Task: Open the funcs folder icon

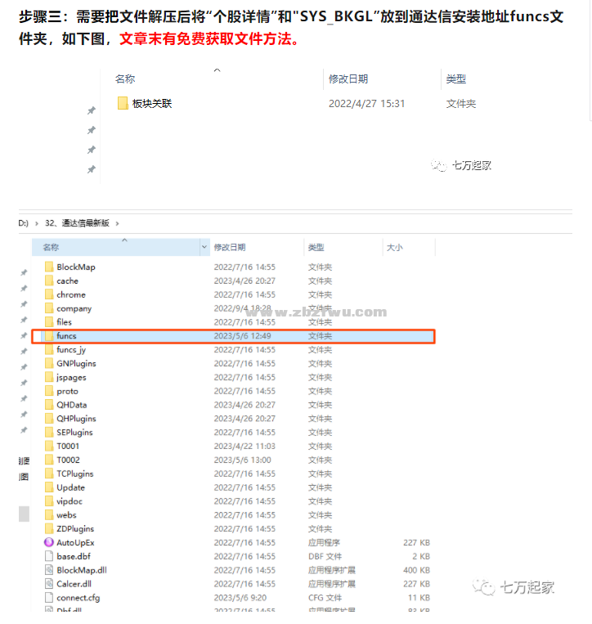Action: click(x=49, y=336)
